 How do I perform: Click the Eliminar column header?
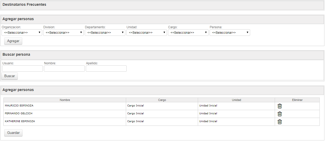(297, 100)
